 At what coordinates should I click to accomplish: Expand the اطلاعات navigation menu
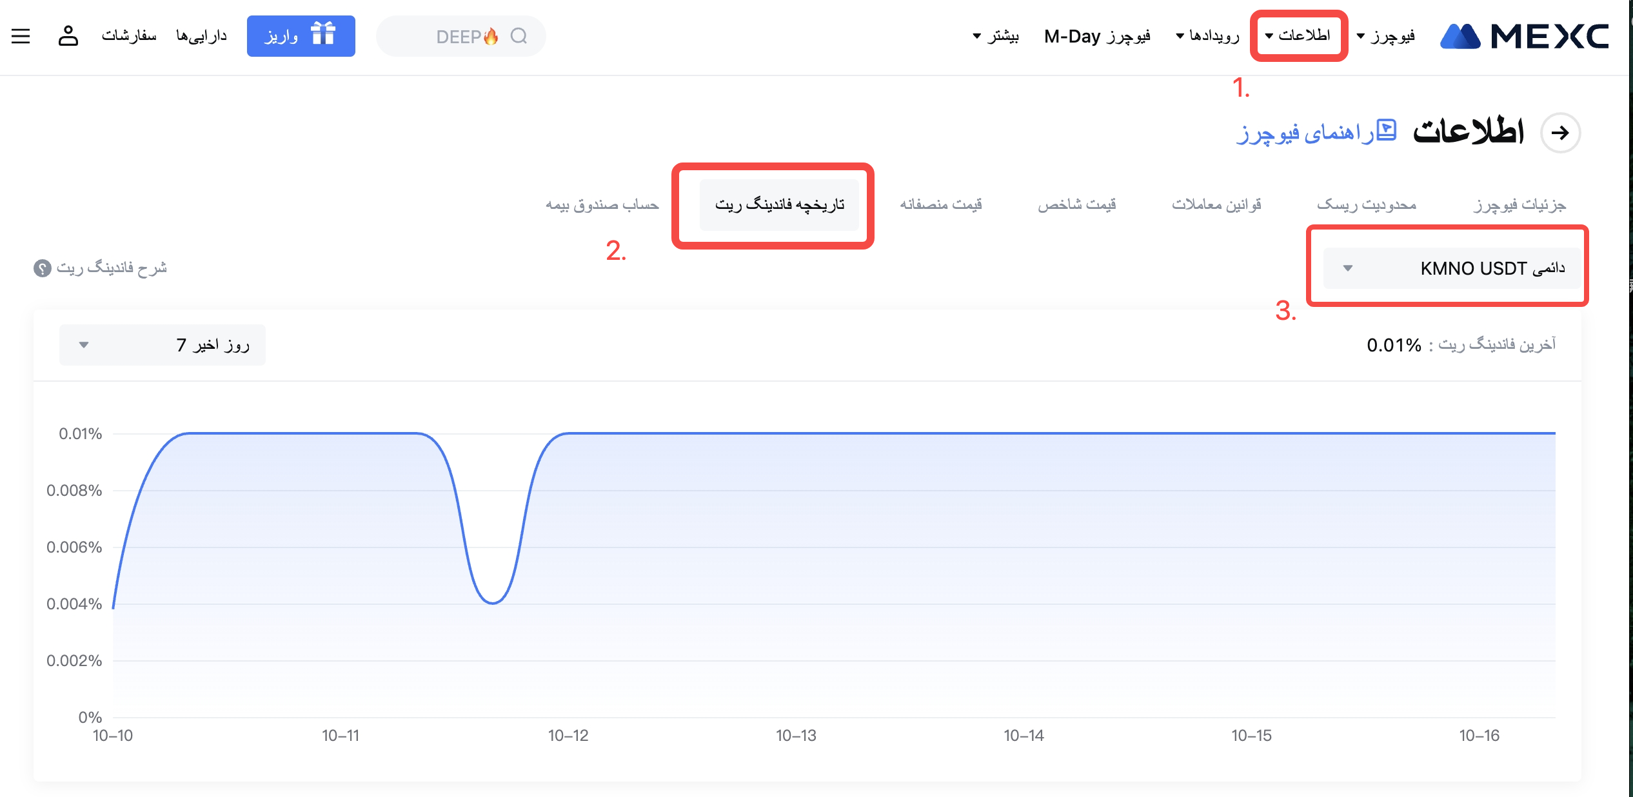(x=1298, y=35)
